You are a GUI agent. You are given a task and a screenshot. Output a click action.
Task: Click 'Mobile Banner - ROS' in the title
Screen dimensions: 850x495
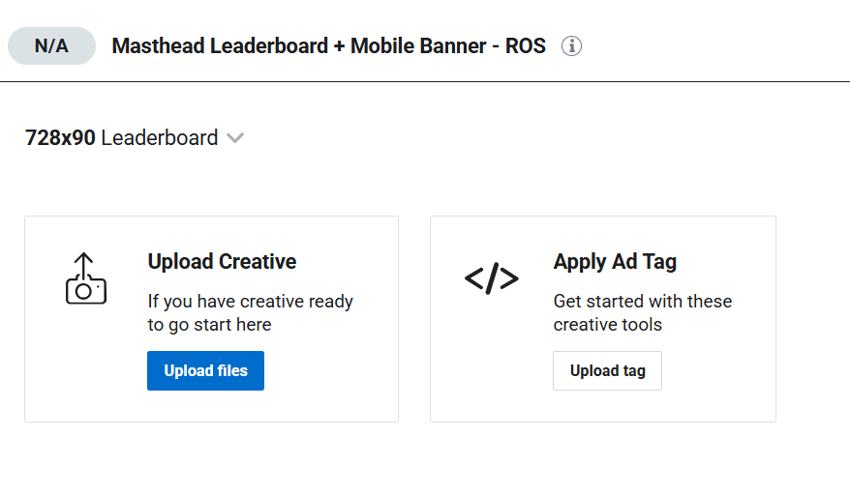pyautogui.click(x=447, y=45)
